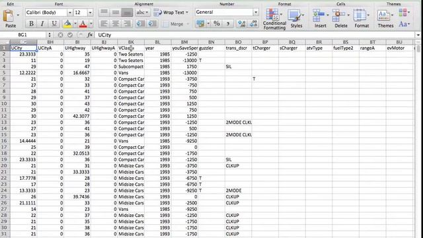The height and width of the screenshot is (238, 423).
Task: Center text horizontally
Action: coord(116,24)
